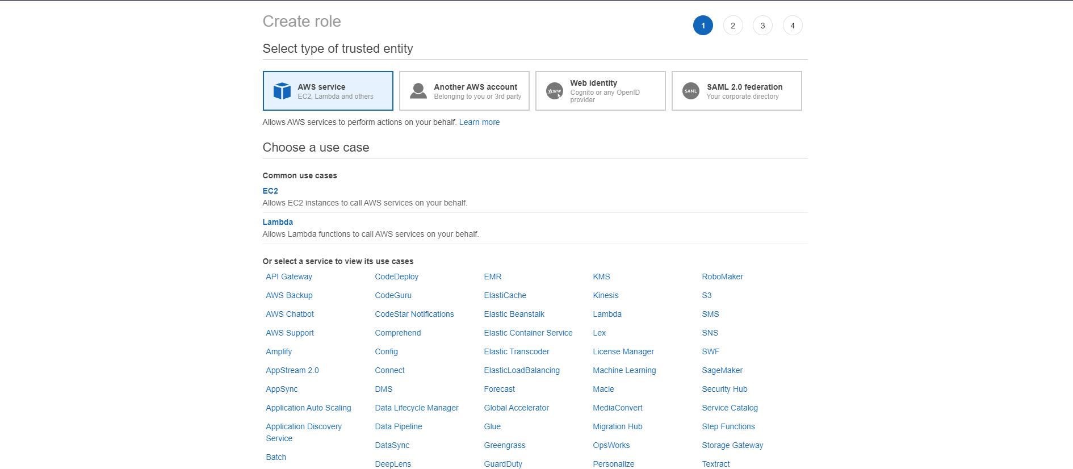Select AppStream 2.0 service
Image resolution: width=1073 pixels, height=469 pixels.
(x=292, y=370)
